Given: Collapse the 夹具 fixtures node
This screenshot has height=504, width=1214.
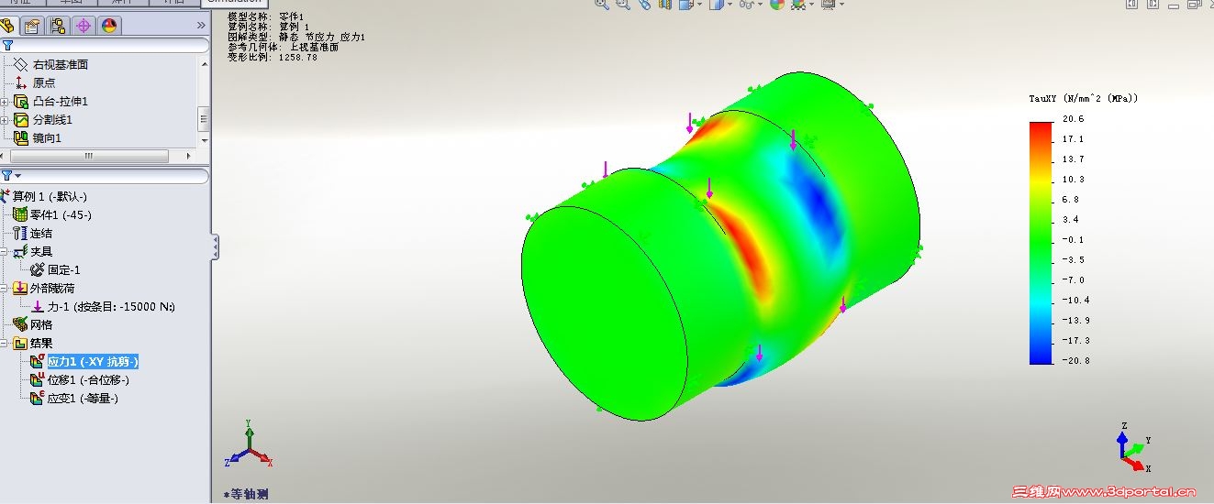Looking at the screenshot, I should (x=5, y=252).
